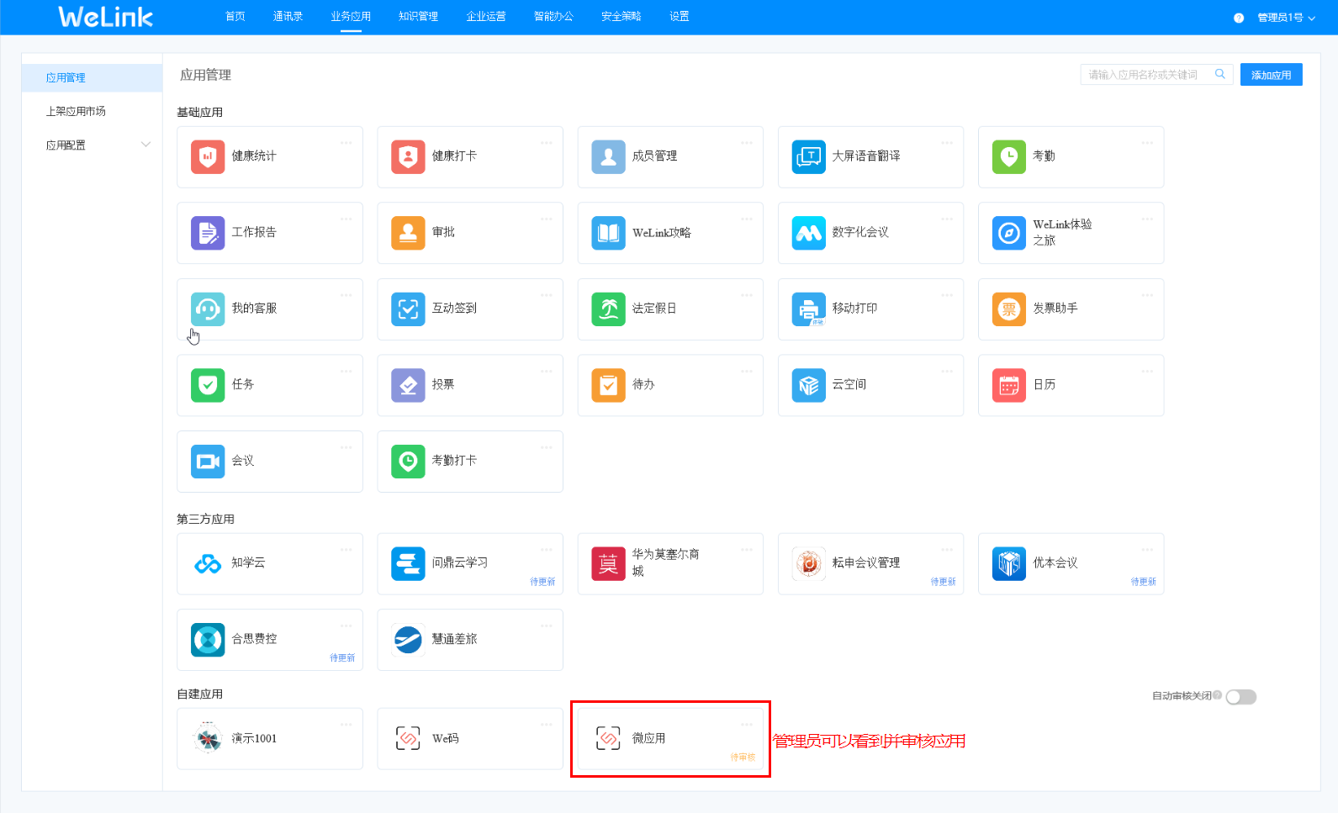The height and width of the screenshot is (813, 1338).
Task: Select the 任务 green checkmark icon
Action: pos(208,385)
